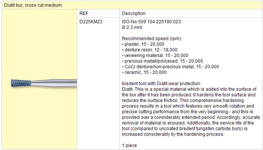263x150 pixels.
Task: Click the plaster, 15 - 20,000 line
Action: point(143,44)
